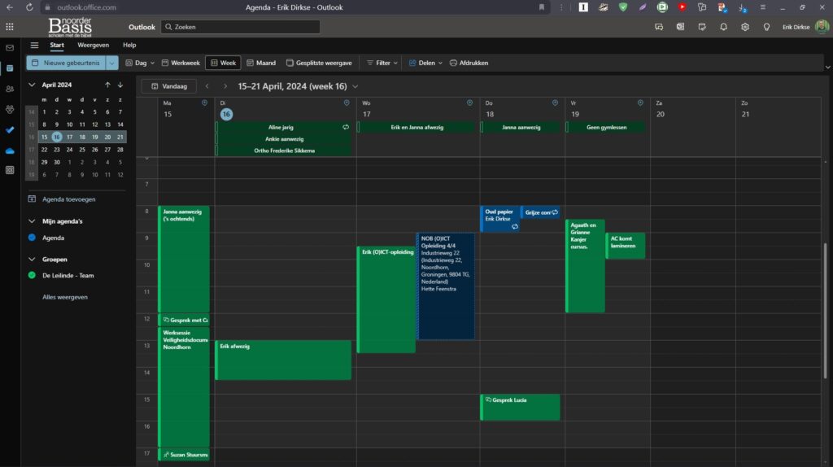This screenshot has width=833, height=467.
Task: Open OneDrive cloud icon in sidebar
Action: [x=10, y=151]
